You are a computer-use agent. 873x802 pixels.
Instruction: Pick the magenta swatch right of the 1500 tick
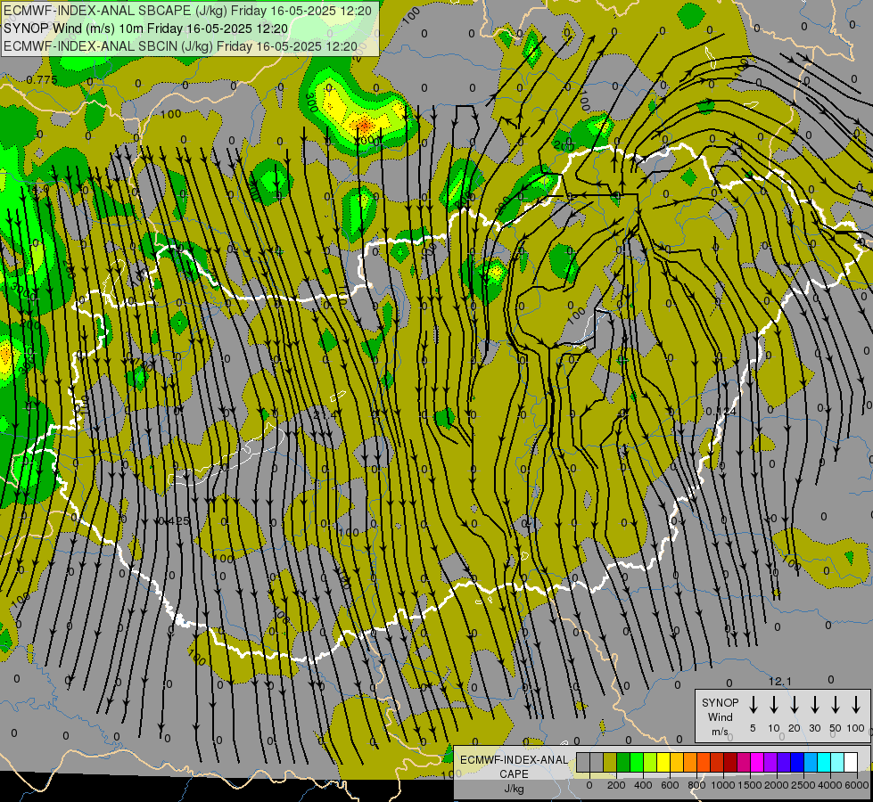click(x=757, y=763)
